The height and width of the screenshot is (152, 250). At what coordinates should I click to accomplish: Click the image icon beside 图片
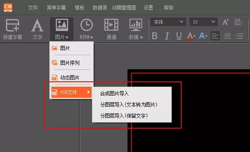(x=54, y=48)
